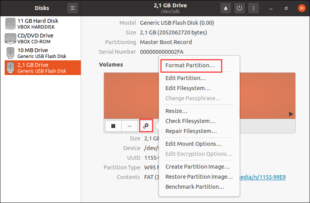Screen dimensions: 310x203
Task: Open Edit Filesystem option
Action: [x=188, y=88]
